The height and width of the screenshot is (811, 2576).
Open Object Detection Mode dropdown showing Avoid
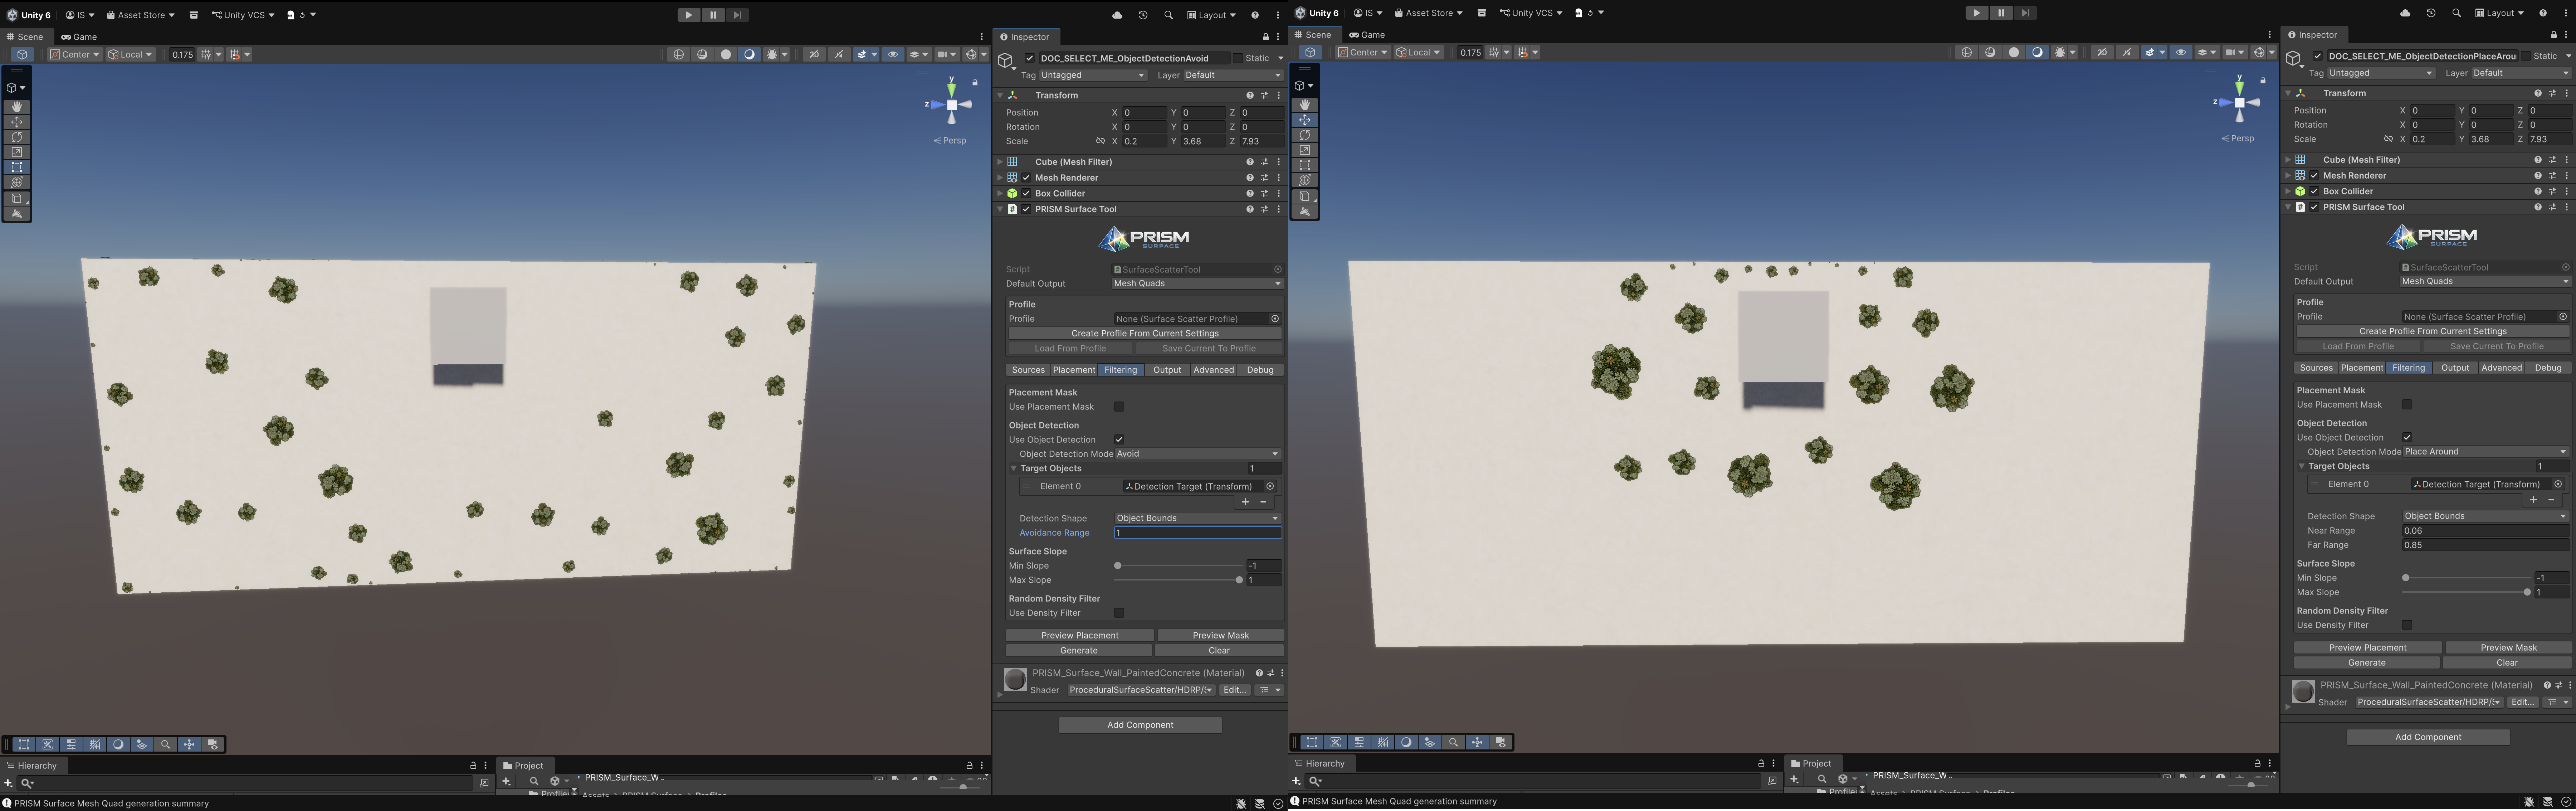tap(1197, 454)
